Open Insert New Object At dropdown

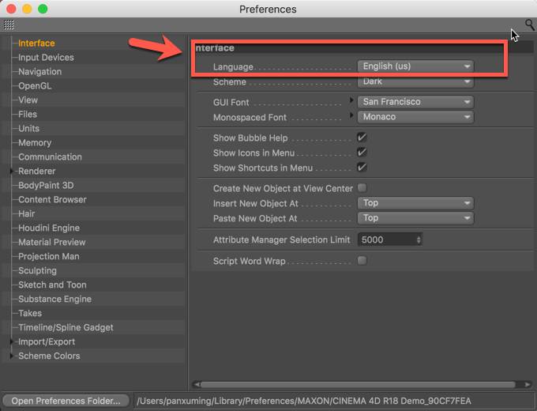coord(415,203)
